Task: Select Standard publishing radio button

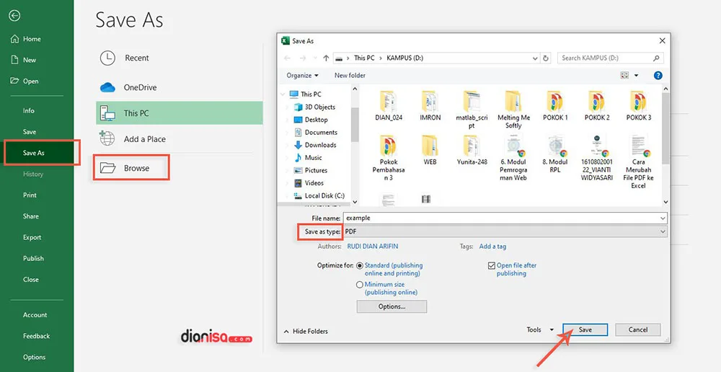Action: (x=360, y=265)
